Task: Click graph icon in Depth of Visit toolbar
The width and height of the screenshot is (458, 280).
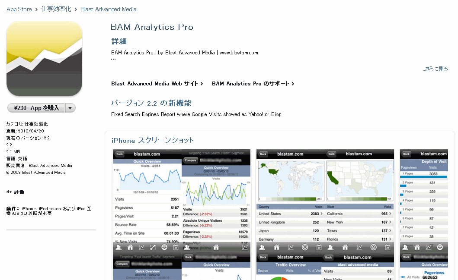Action: coord(429,247)
